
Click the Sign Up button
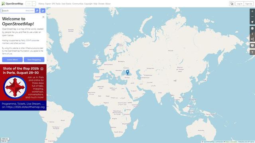click(x=249, y=4)
